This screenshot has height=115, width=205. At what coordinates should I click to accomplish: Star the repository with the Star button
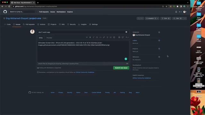click(x=178, y=19)
